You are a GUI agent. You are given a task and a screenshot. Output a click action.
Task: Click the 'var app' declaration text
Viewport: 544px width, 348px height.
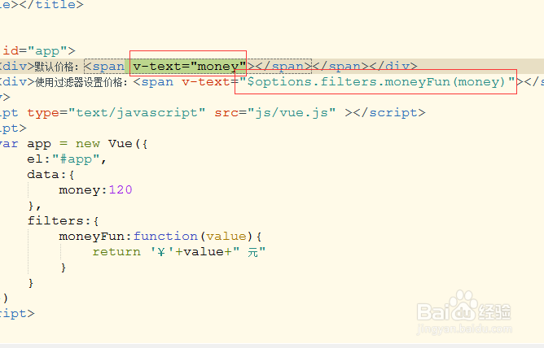(x=25, y=144)
